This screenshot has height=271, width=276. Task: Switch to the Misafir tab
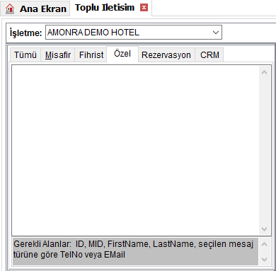tap(58, 55)
